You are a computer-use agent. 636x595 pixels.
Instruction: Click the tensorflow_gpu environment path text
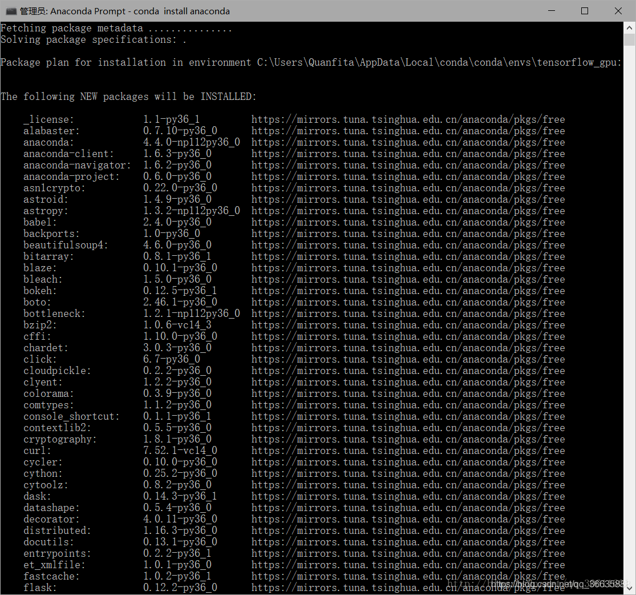(439, 63)
